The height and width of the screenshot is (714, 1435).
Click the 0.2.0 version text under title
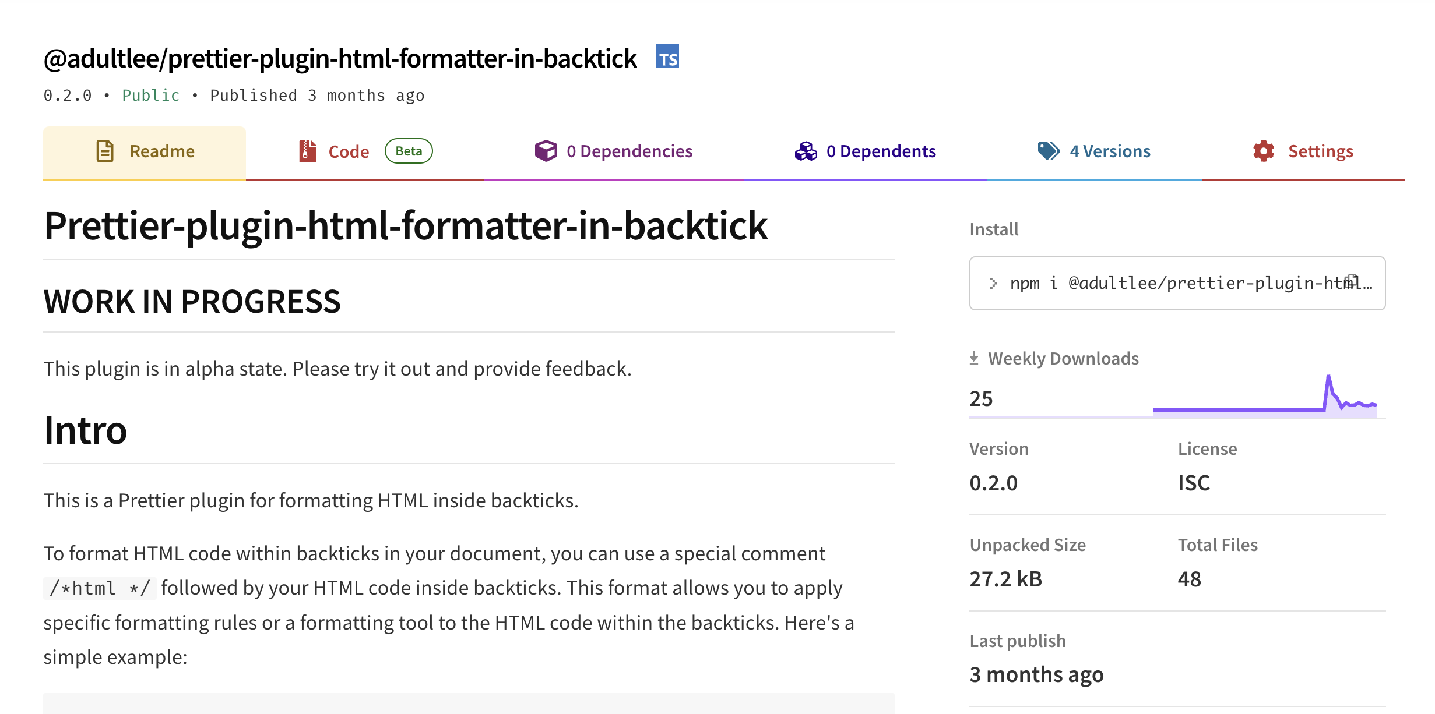click(x=68, y=95)
